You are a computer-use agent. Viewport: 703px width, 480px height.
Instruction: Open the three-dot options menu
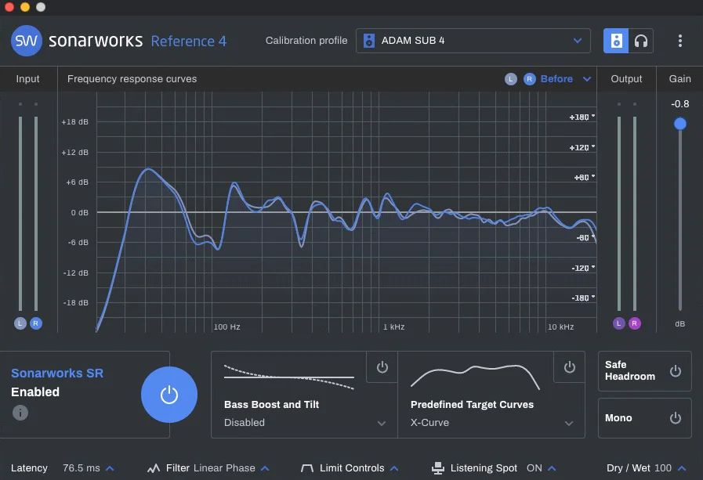click(680, 41)
